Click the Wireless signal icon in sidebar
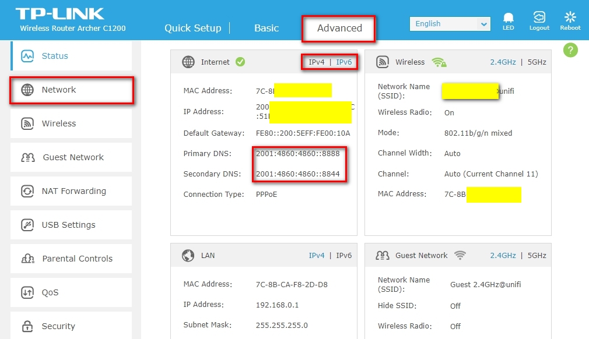The width and height of the screenshot is (589, 339). [27, 123]
